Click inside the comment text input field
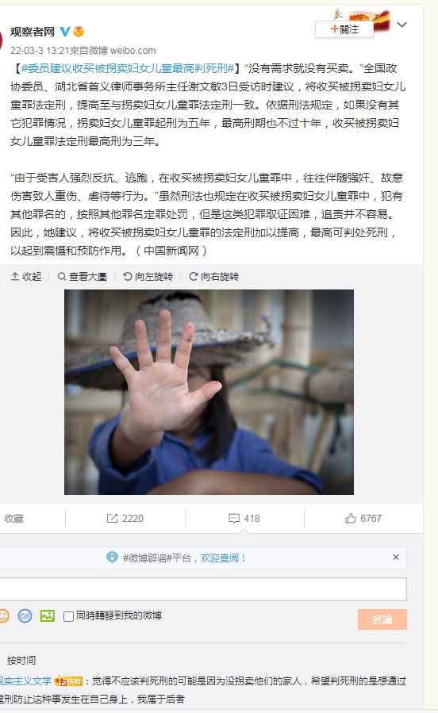The width and height of the screenshot is (438, 713). [202, 590]
